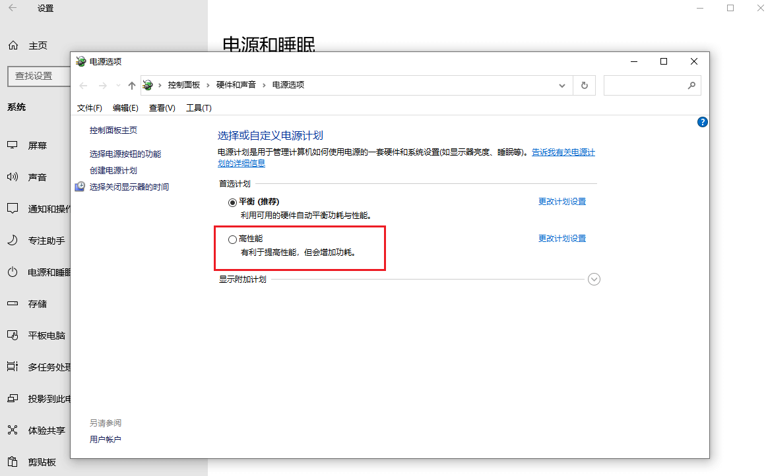This screenshot has width=768, height=476.
Task: Open the recent pages dropdown beside navigation arrows
Action: pyautogui.click(x=117, y=84)
